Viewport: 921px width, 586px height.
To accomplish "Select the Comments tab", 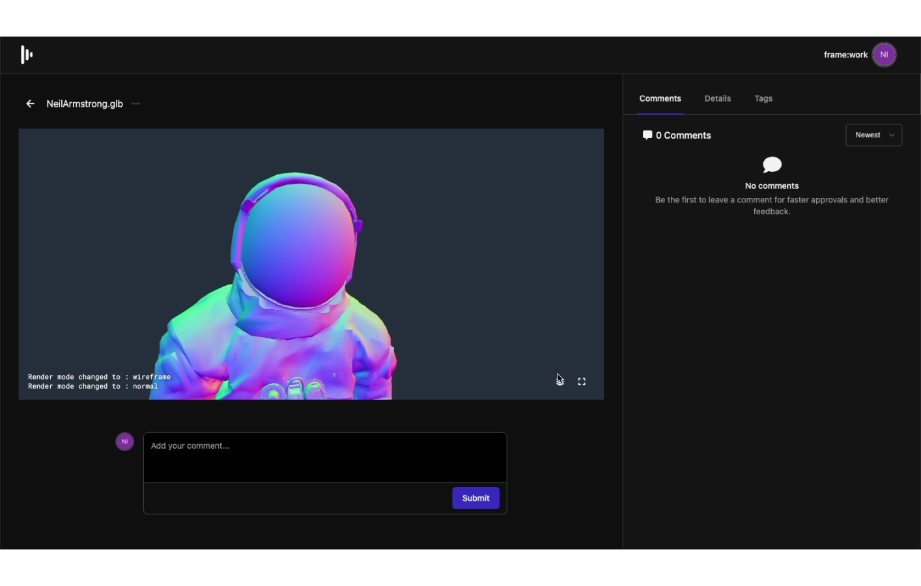I will click(x=660, y=98).
